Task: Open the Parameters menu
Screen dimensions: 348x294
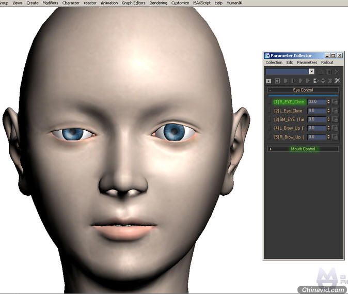Action: click(x=307, y=63)
